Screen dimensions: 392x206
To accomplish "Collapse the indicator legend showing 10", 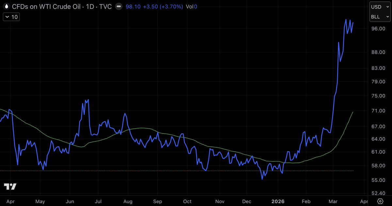I will pyautogui.click(x=11, y=17).
